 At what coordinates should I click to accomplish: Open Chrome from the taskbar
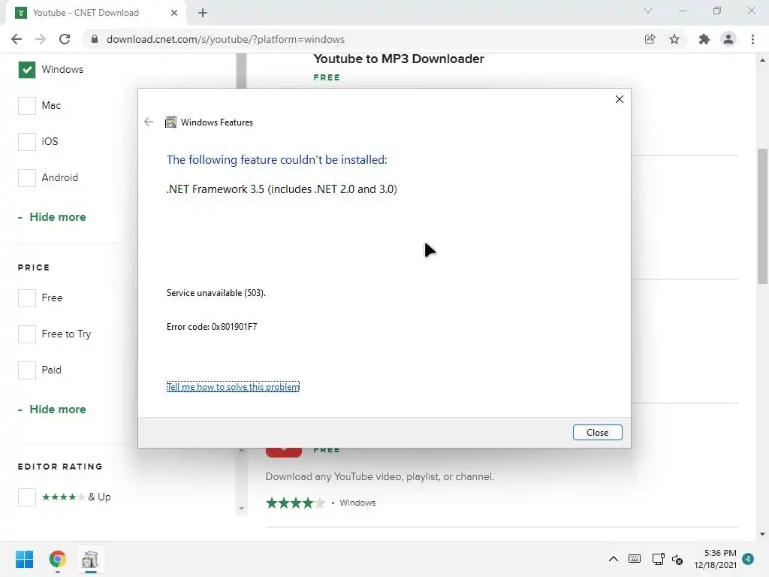click(57, 559)
